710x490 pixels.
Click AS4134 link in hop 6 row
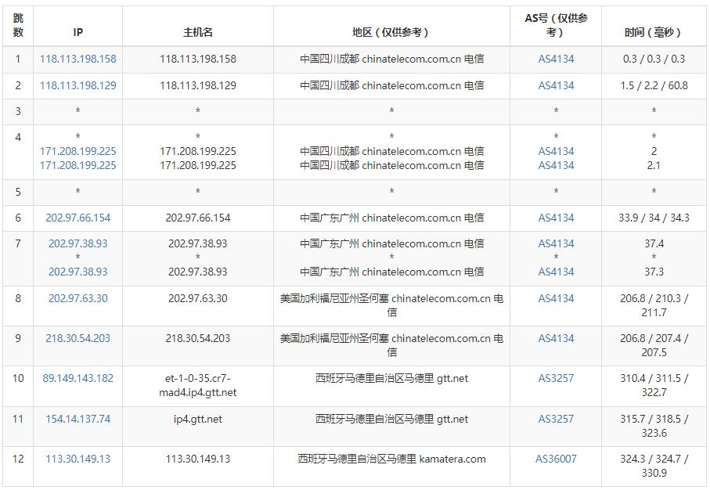click(556, 218)
